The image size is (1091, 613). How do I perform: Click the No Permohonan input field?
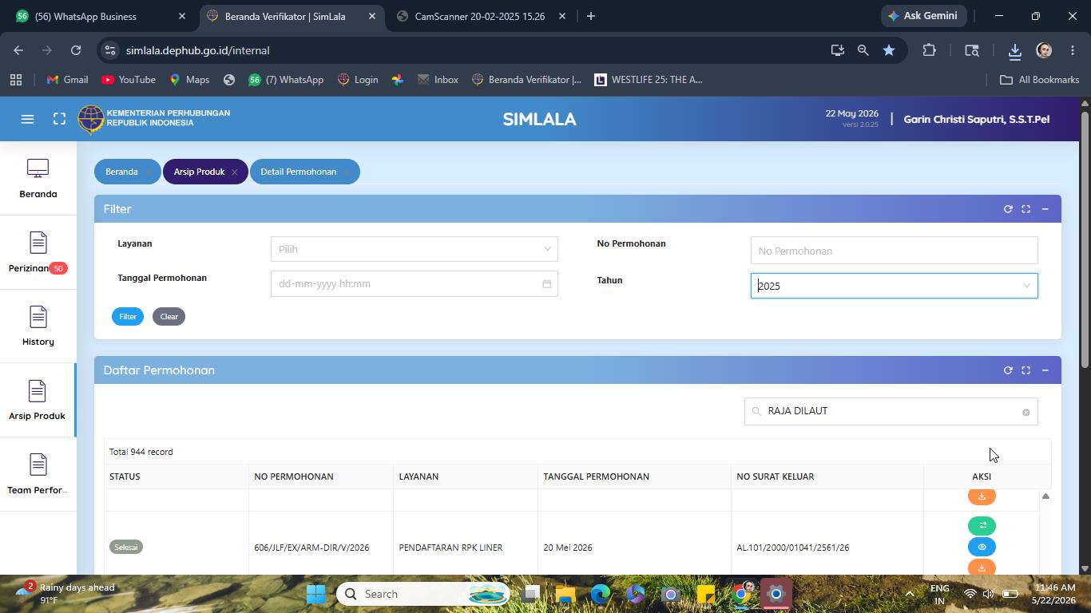[894, 251]
